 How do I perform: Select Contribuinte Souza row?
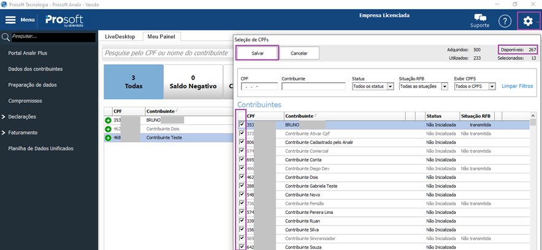384,247
